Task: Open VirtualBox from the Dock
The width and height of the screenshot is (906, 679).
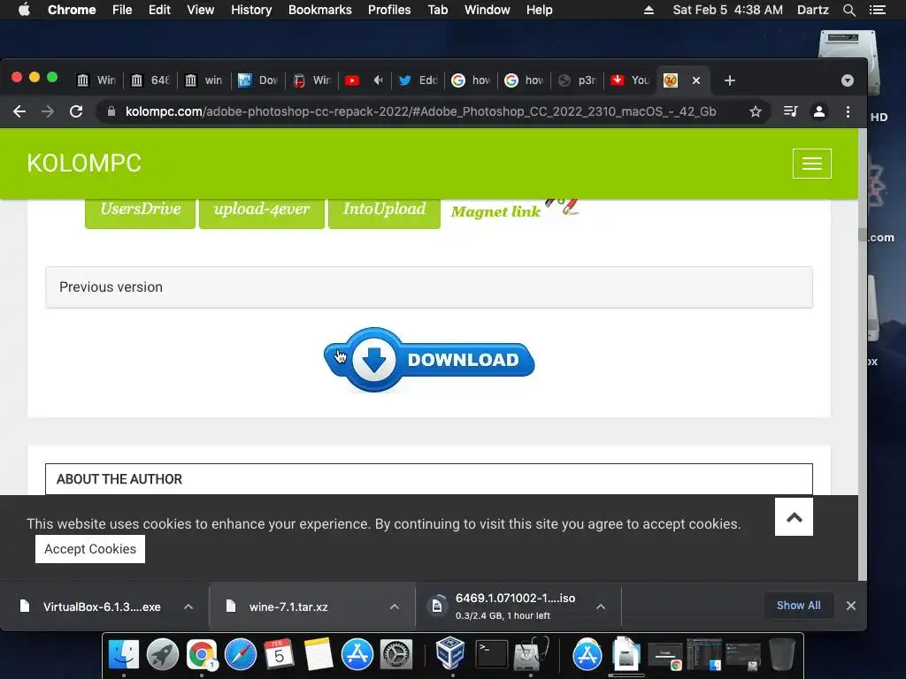Action: point(450,652)
